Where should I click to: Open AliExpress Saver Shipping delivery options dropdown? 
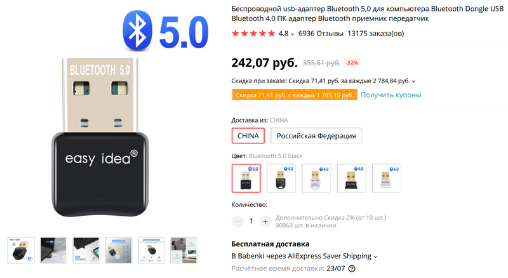(x=375, y=256)
